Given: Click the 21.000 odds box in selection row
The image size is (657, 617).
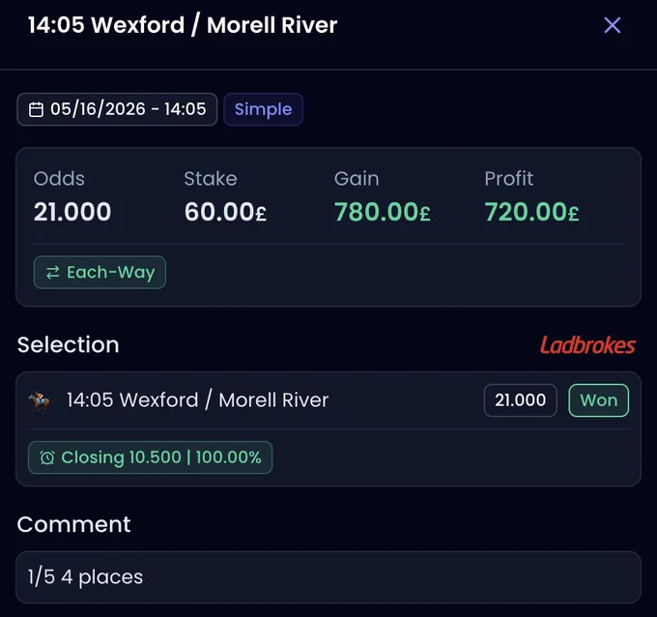Looking at the screenshot, I should click(520, 400).
